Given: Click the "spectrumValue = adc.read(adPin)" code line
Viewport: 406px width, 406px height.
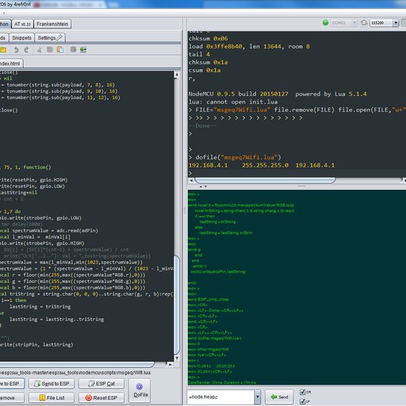Looking at the screenshot, I should [49, 231].
